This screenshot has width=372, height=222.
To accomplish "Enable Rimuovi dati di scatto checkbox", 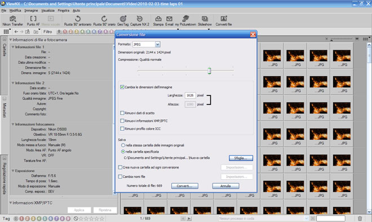I will [x=122, y=113].
